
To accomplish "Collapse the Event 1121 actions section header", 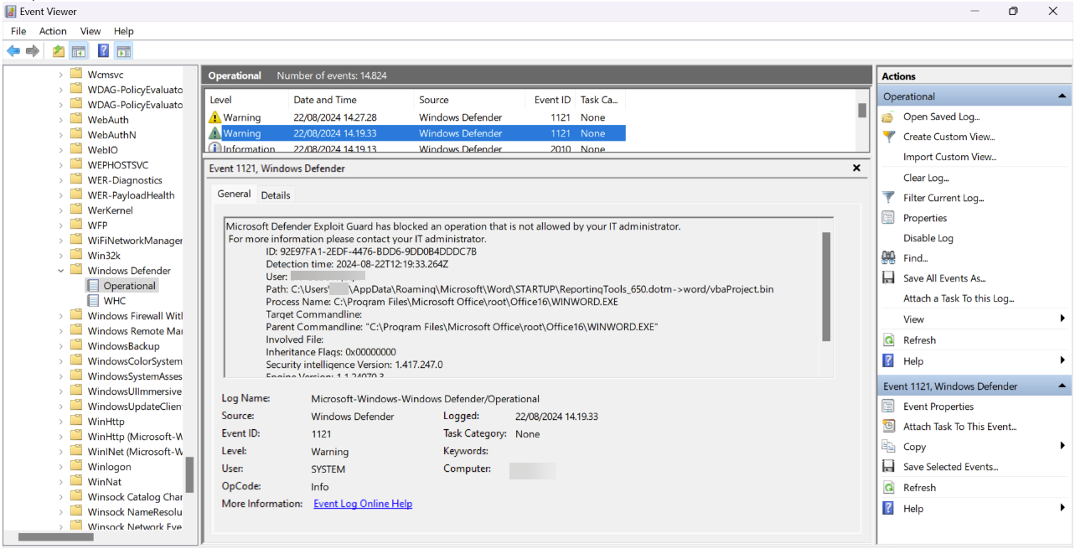I will pyautogui.click(x=1062, y=386).
